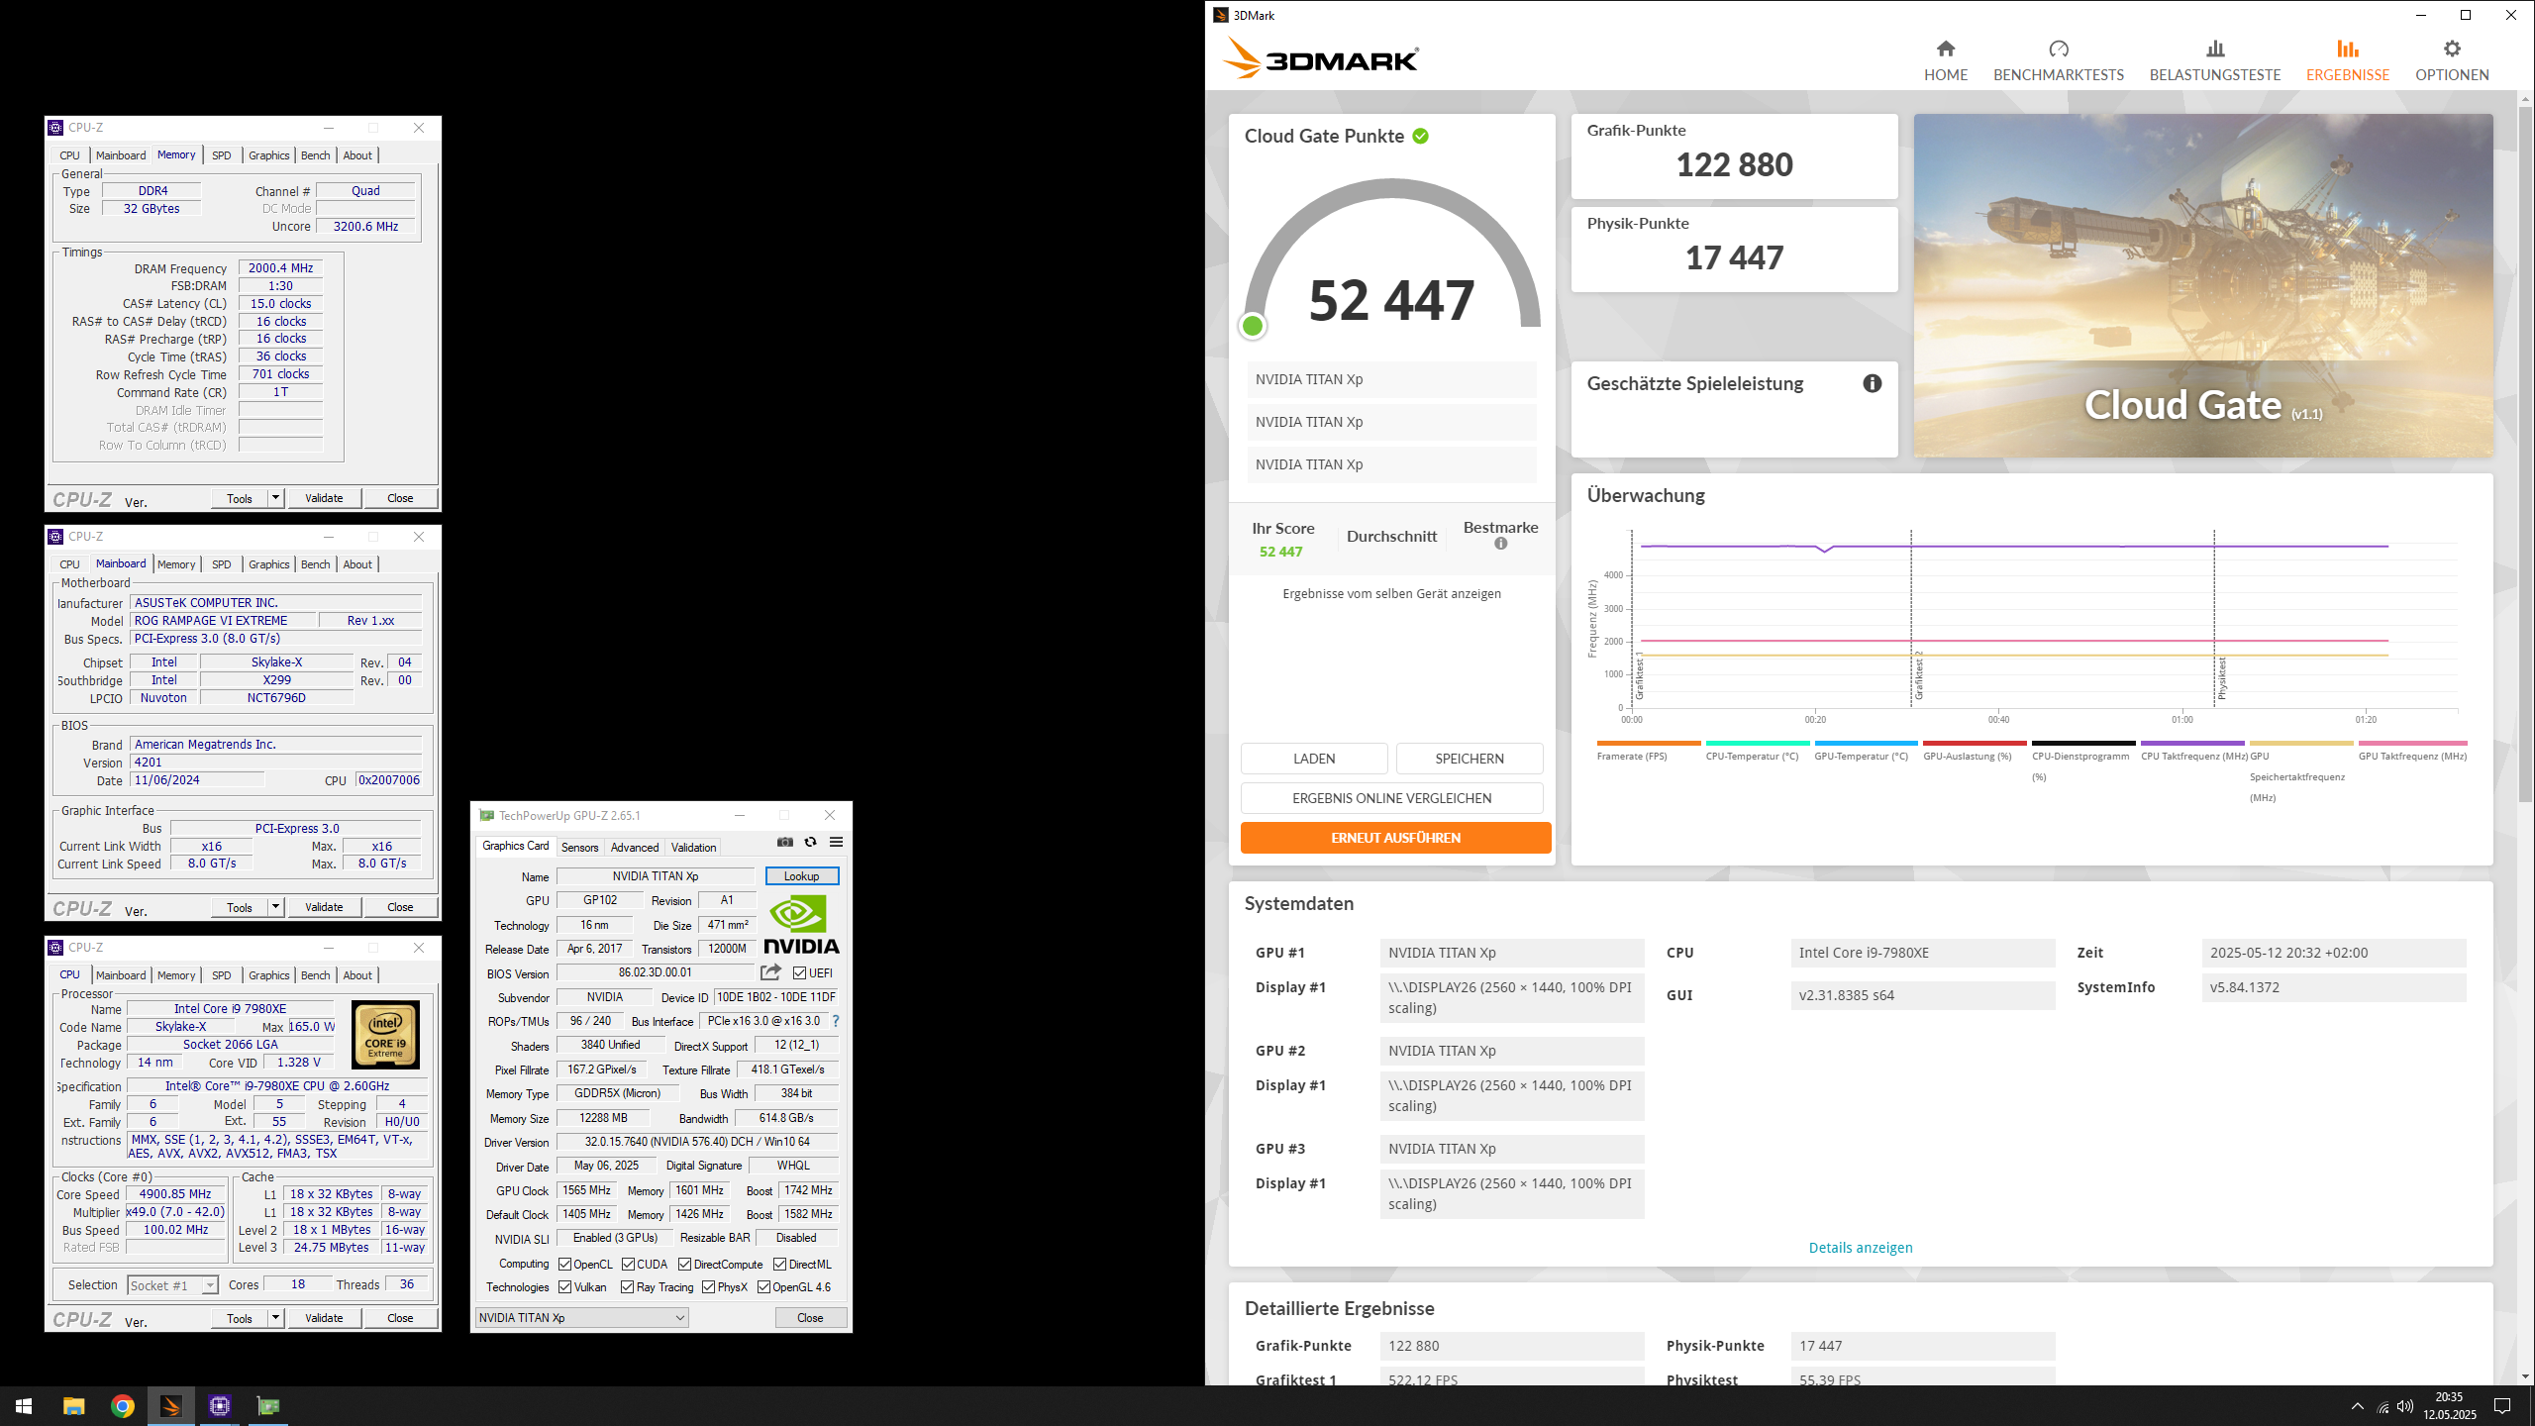Open File Explorer from taskbar
2535x1426 pixels.
[x=73, y=1406]
